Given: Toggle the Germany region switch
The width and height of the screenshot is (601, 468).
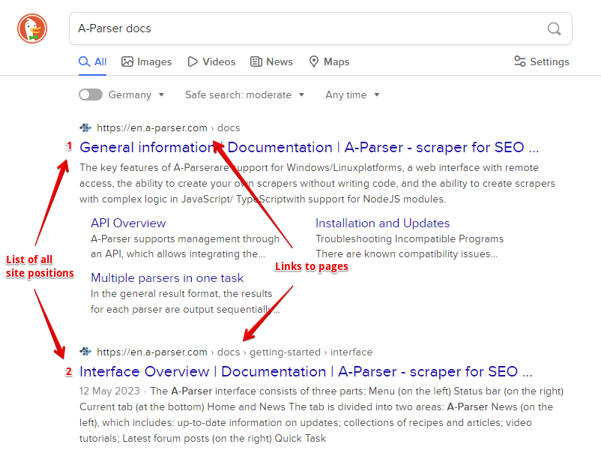Looking at the screenshot, I should pyautogui.click(x=91, y=94).
